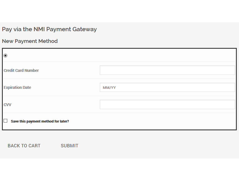This screenshot has width=239, height=181.
Task: Return to the cart via BACK TO CART
Action: pyautogui.click(x=24, y=146)
